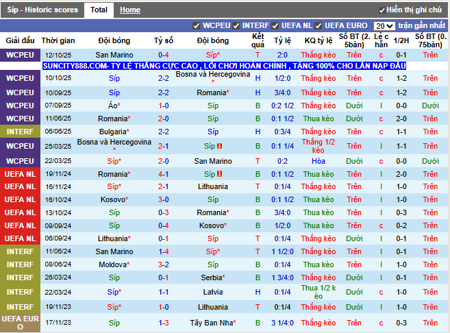Click odds 1 1/2:0 on 11/06/24
The height and width of the screenshot is (333, 450).
pos(282,251)
